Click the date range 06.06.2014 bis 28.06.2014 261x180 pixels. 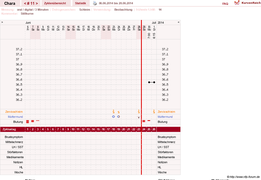(116, 3)
